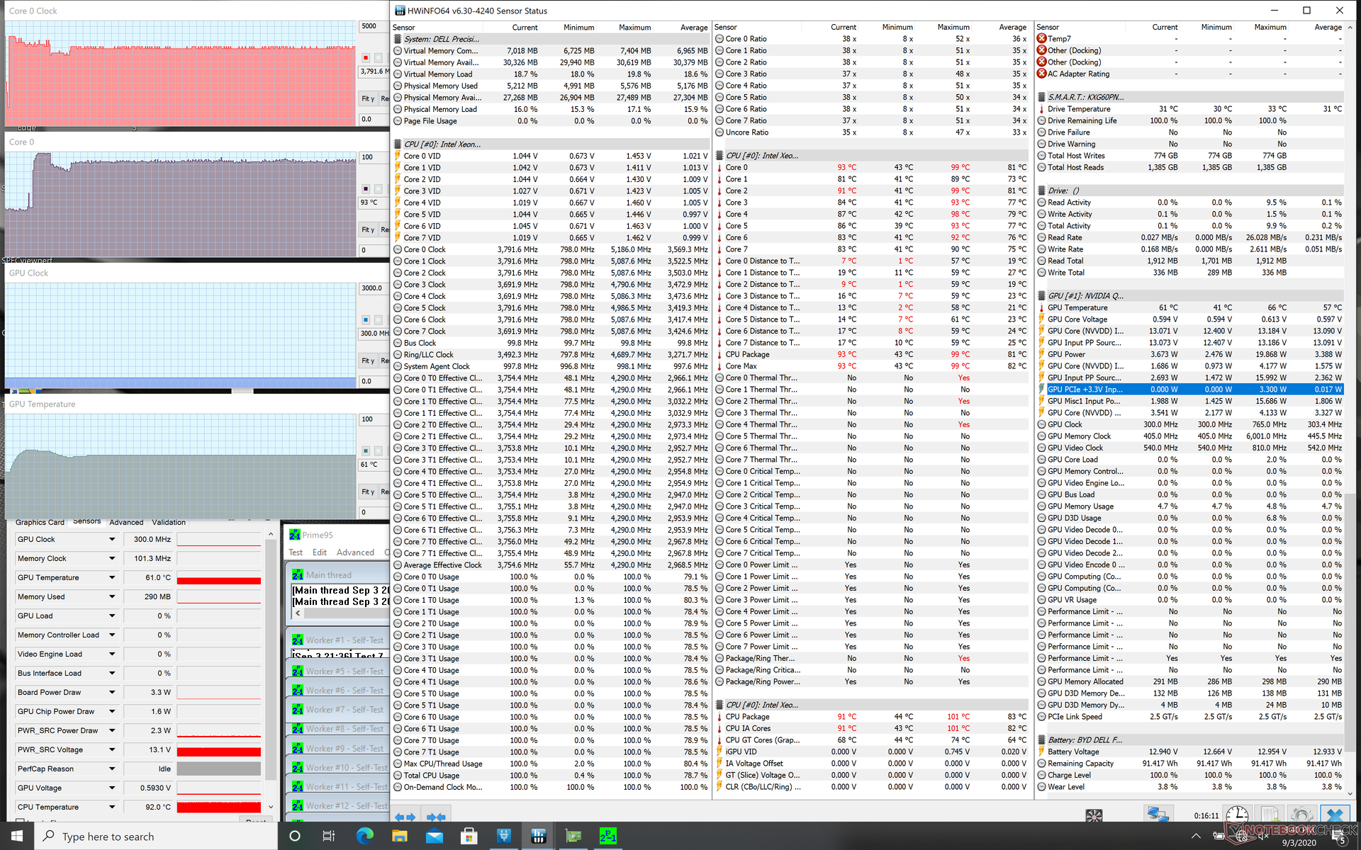Open the Validation tab in GPU-Z
This screenshot has height=850, width=1361.
pyautogui.click(x=169, y=522)
